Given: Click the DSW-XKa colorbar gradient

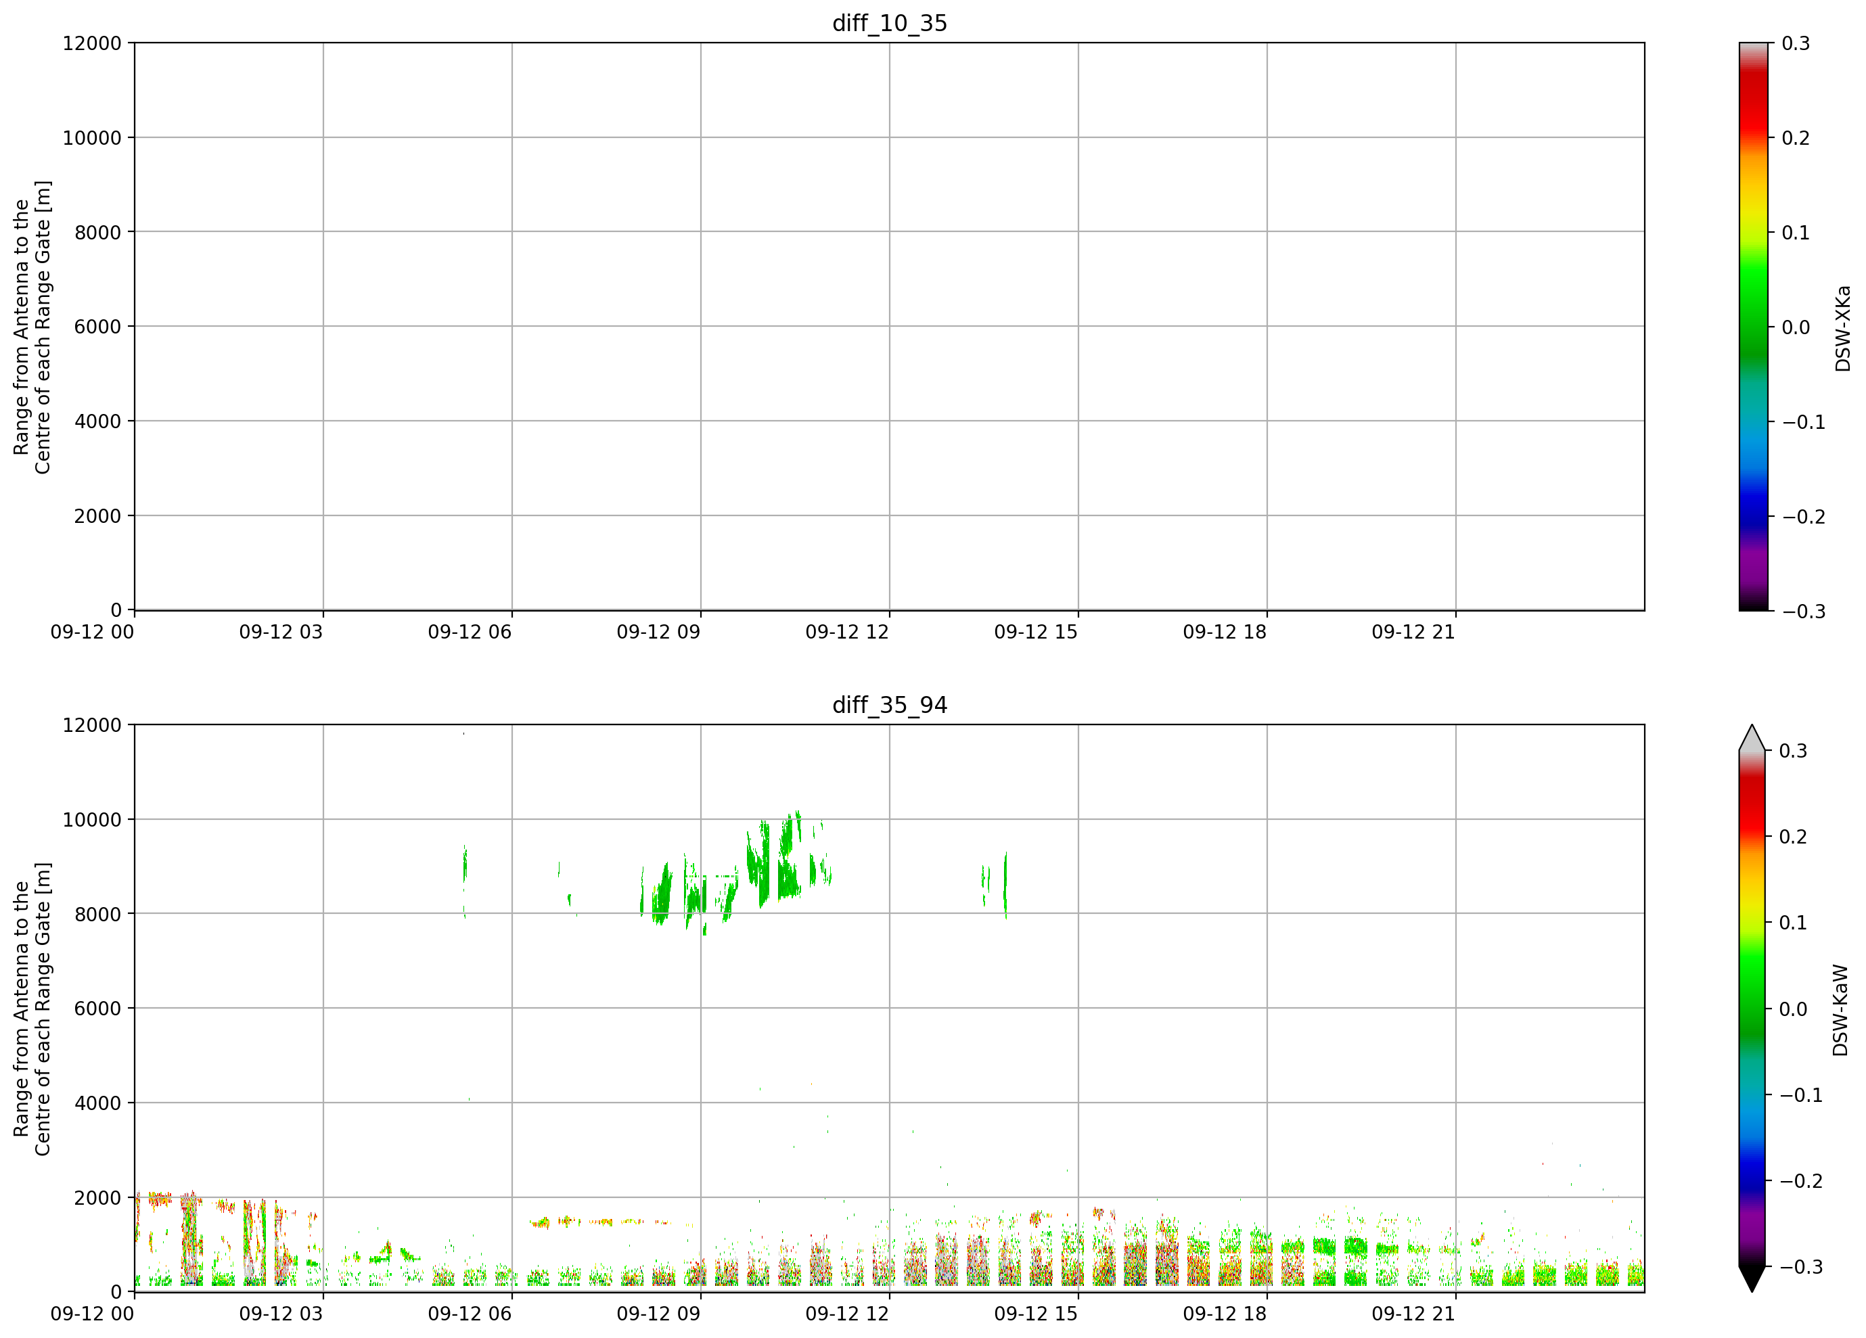Looking at the screenshot, I should coord(1753,327).
